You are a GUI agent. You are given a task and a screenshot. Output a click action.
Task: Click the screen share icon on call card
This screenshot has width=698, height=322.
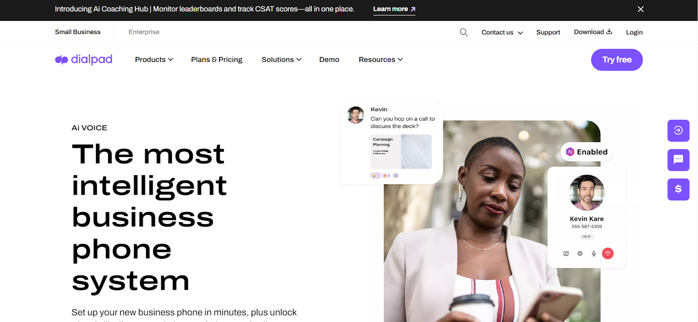pos(566,253)
